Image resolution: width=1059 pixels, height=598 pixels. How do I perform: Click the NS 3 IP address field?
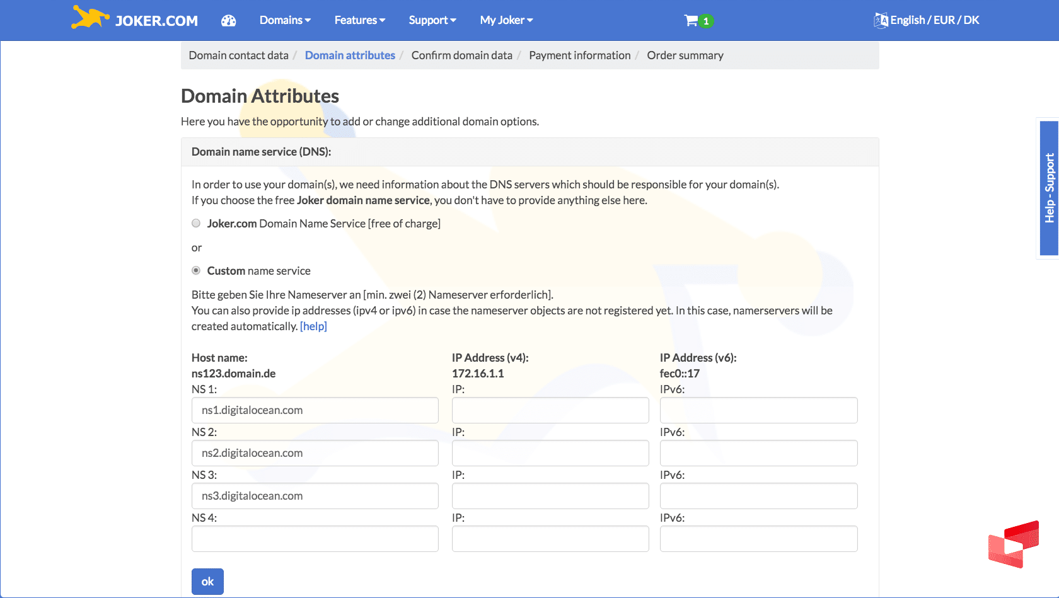click(x=550, y=496)
